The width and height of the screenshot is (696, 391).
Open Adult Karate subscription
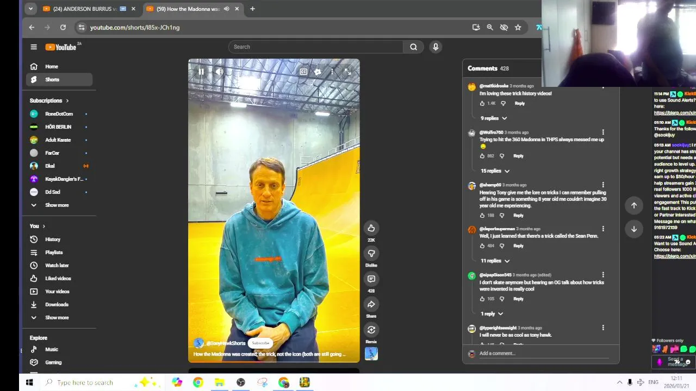pos(59,140)
